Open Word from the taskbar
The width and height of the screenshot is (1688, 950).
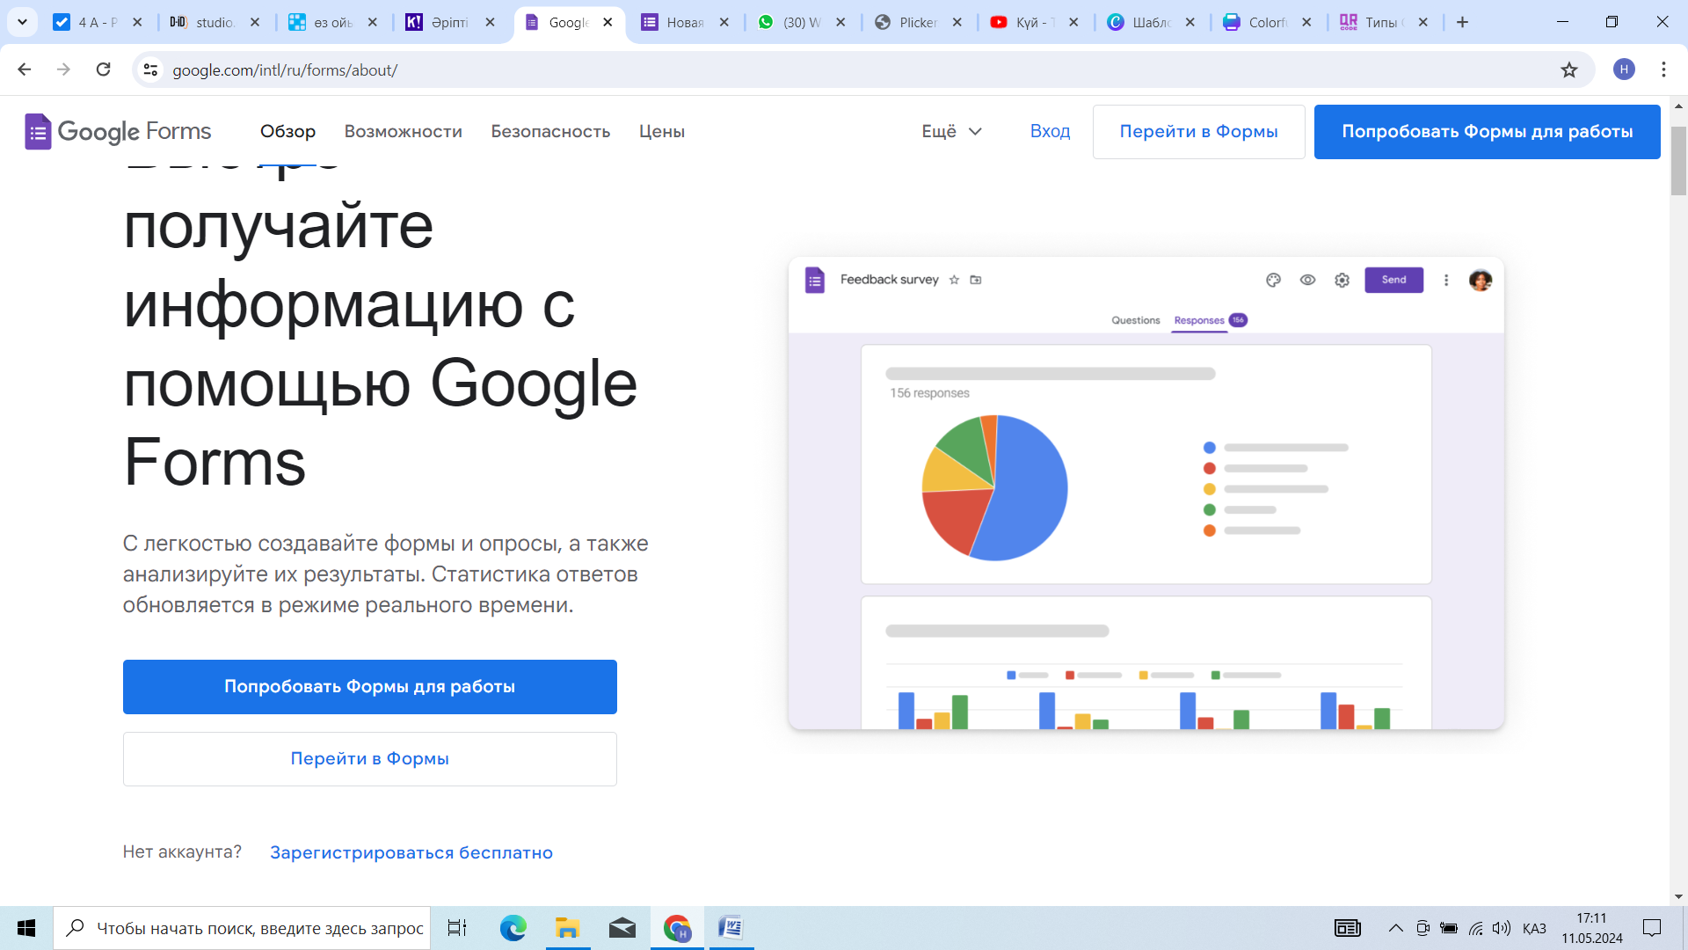(x=730, y=928)
